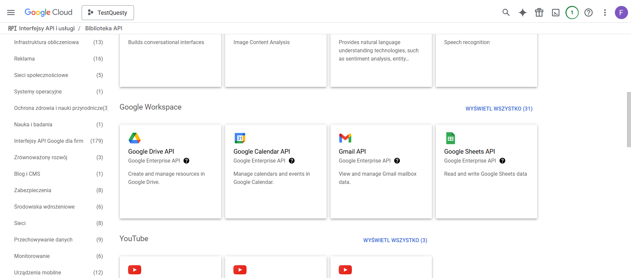Filter by Nauka i badania category

(59, 124)
